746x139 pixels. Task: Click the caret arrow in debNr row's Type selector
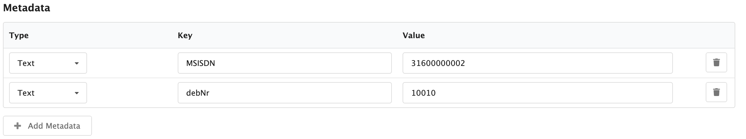click(x=77, y=93)
